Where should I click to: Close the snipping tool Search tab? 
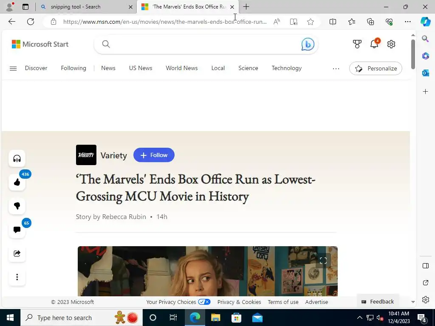click(130, 7)
